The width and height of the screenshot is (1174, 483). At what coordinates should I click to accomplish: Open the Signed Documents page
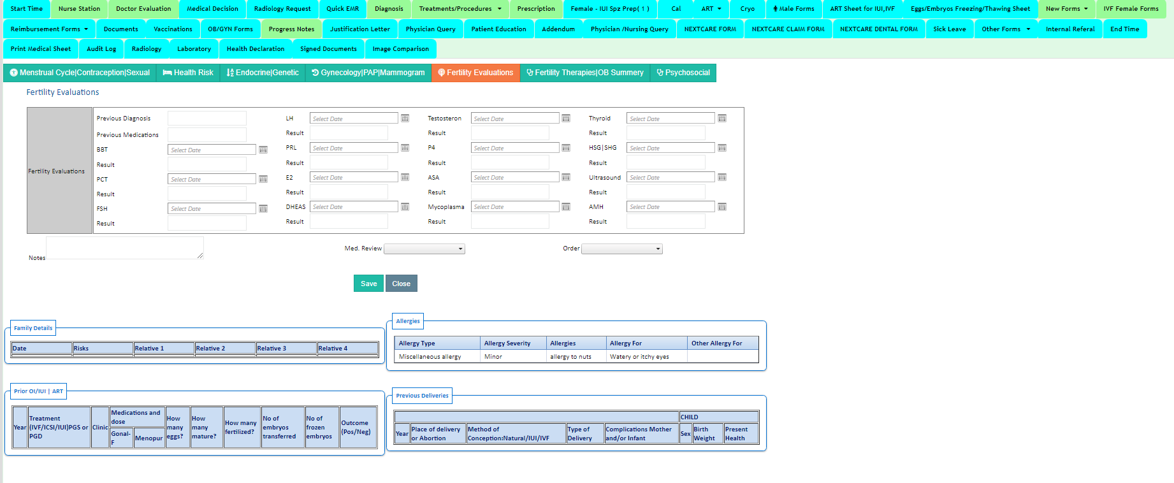point(328,48)
